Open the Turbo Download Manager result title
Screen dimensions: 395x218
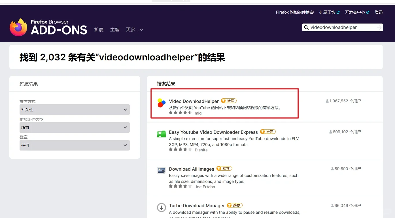197,206
